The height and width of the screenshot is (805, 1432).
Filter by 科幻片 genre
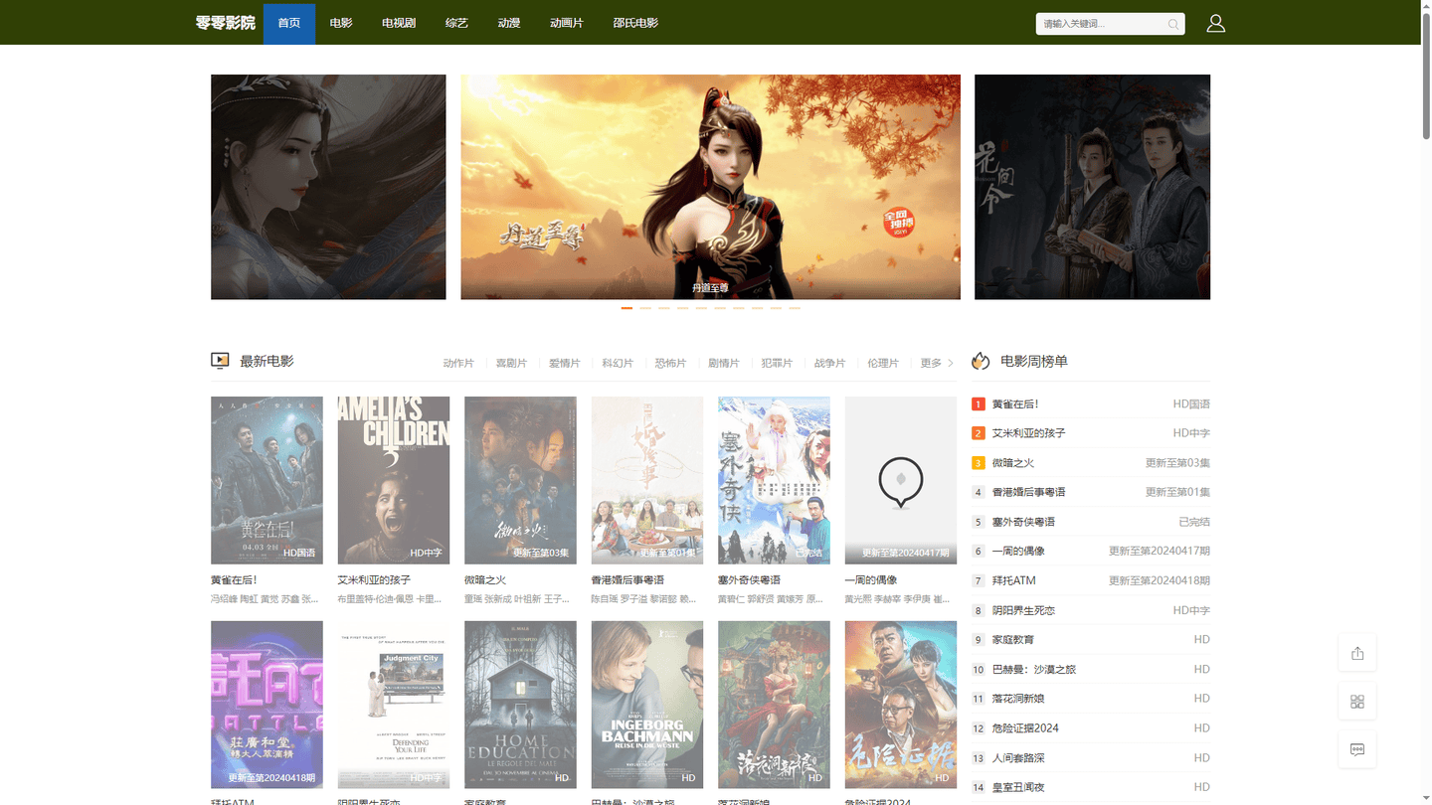coord(618,363)
